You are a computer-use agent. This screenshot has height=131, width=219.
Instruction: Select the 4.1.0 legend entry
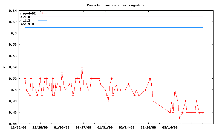coord(25,17)
